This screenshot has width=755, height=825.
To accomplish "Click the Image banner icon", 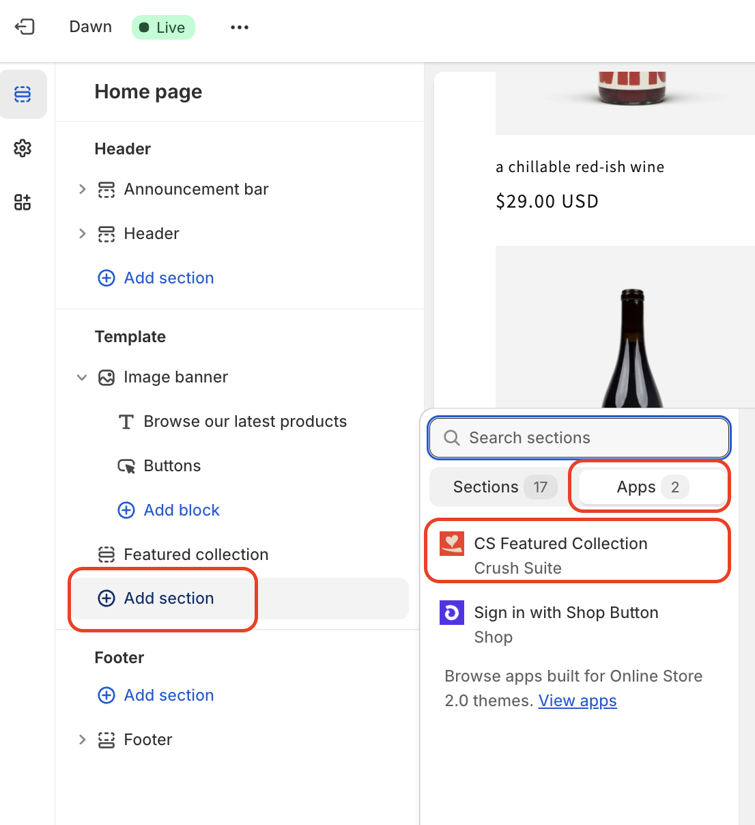I will [106, 377].
